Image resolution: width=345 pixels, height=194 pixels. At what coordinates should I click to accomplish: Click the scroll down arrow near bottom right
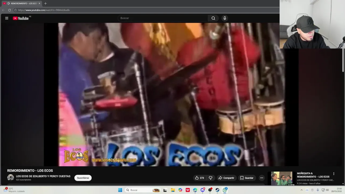click(343, 184)
